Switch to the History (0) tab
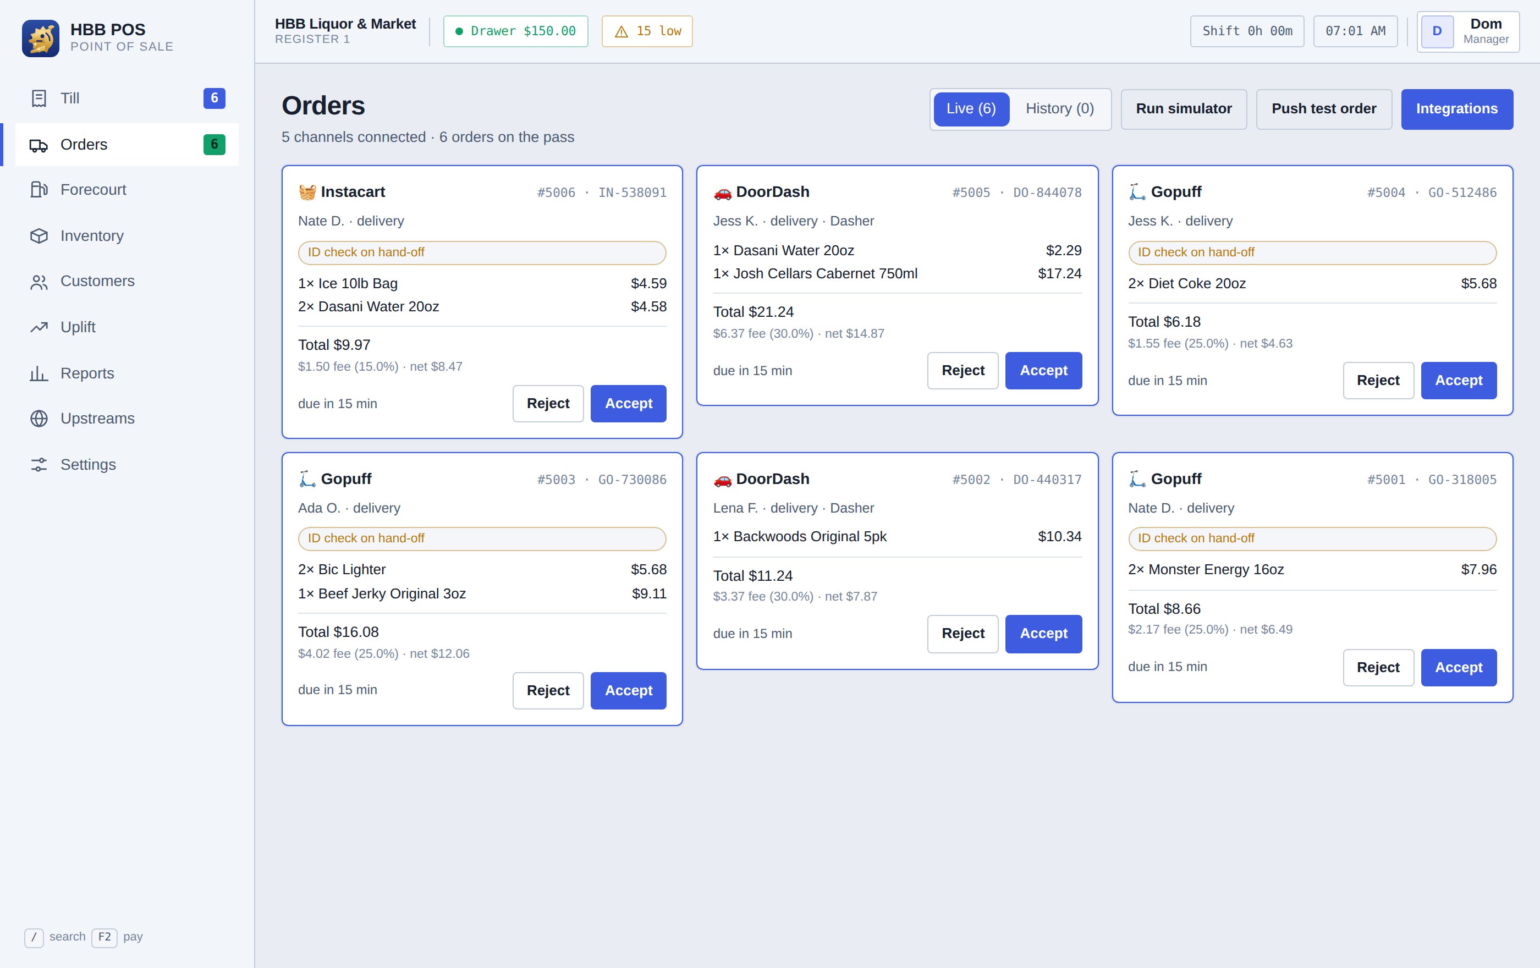1540x968 pixels. (1060, 109)
